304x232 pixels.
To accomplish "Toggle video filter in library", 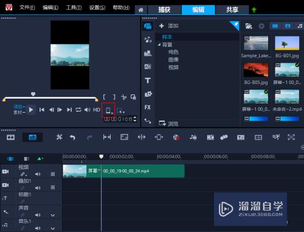I will [x=275, y=26].
